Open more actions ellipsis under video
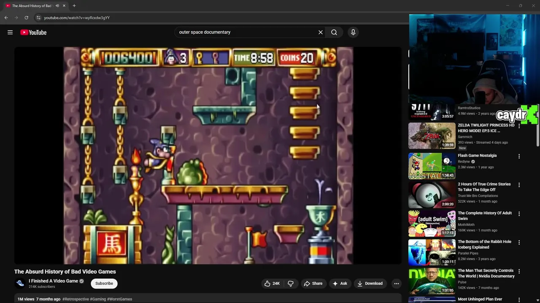 point(397,284)
